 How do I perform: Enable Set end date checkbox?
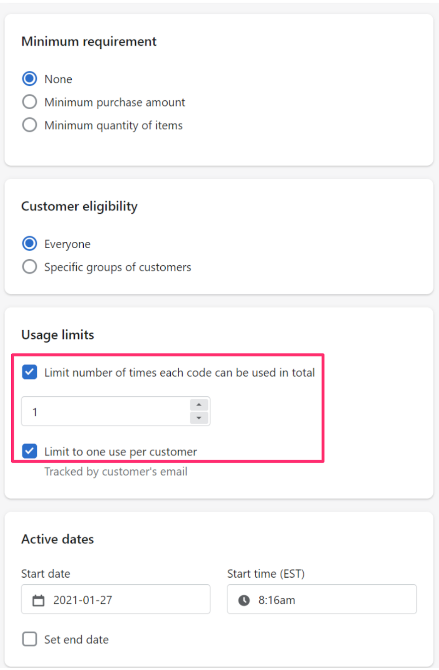(30, 639)
